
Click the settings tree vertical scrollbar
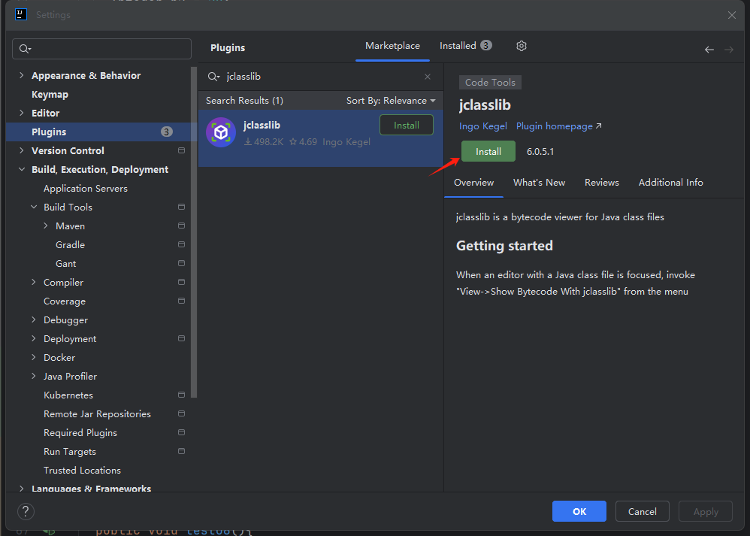194,232
